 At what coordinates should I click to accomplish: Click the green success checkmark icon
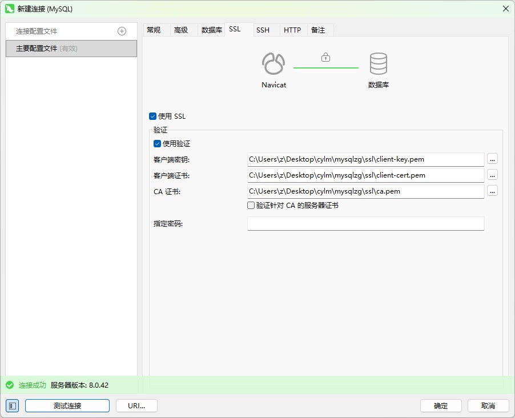(10, 385)
